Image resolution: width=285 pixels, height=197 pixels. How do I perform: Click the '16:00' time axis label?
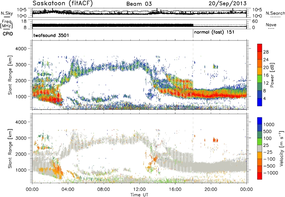[x=175, y=190]
